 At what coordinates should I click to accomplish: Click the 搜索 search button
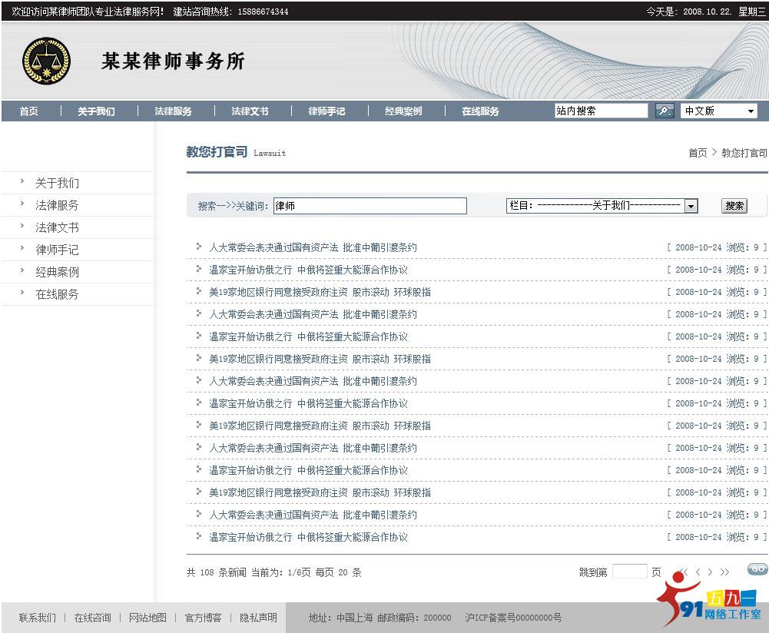click(734, 205)
